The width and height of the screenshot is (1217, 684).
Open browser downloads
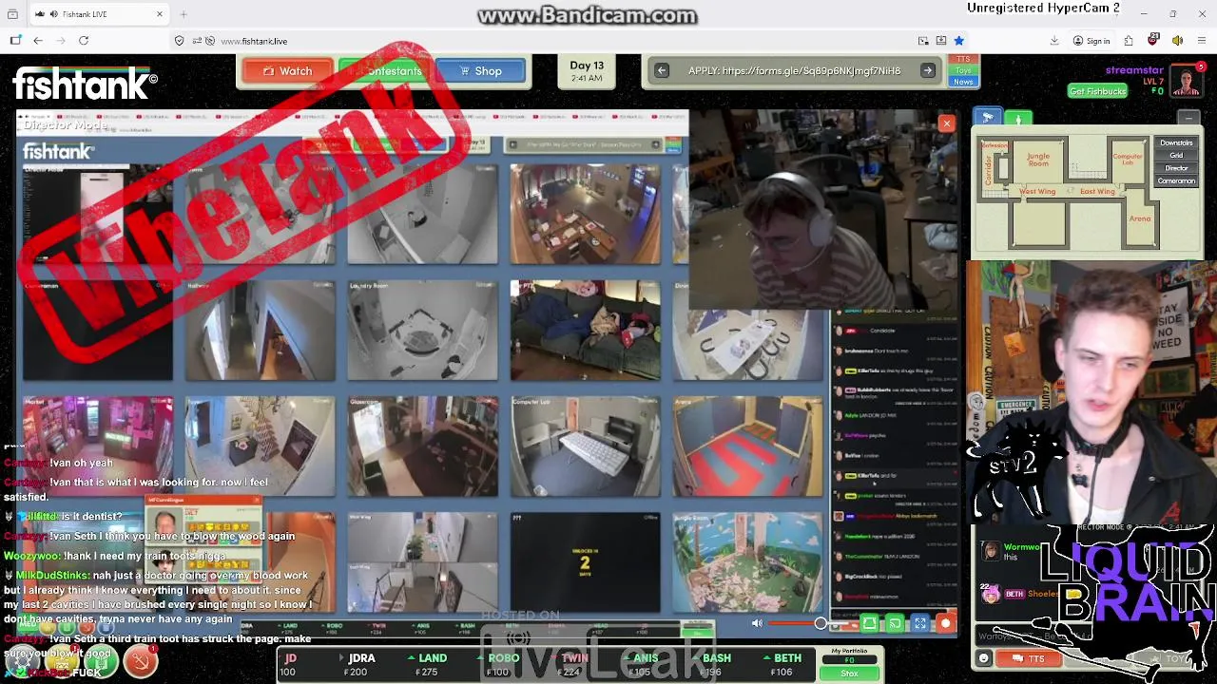pyautogui.click(x=1054, y=41)
